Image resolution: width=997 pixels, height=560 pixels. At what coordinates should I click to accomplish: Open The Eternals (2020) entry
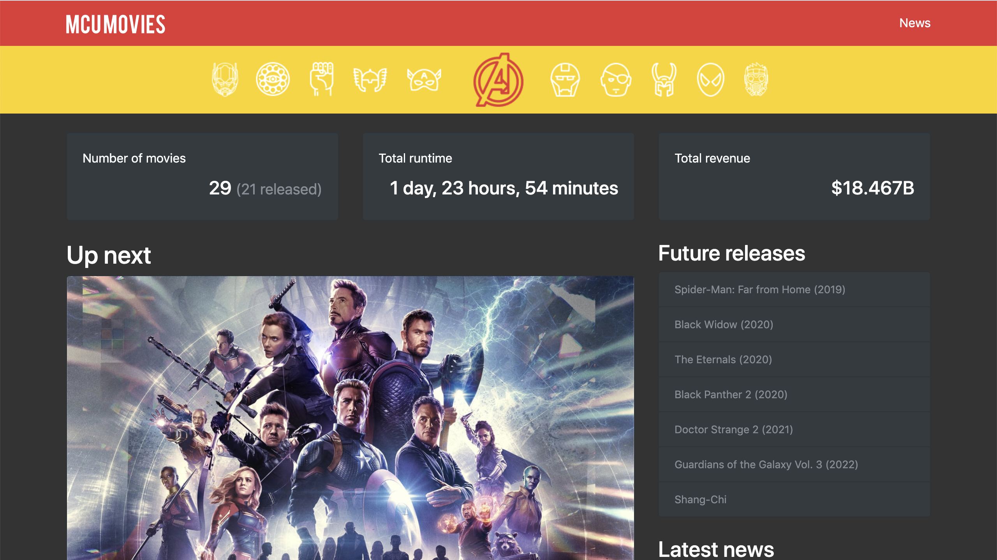(723, 359)
